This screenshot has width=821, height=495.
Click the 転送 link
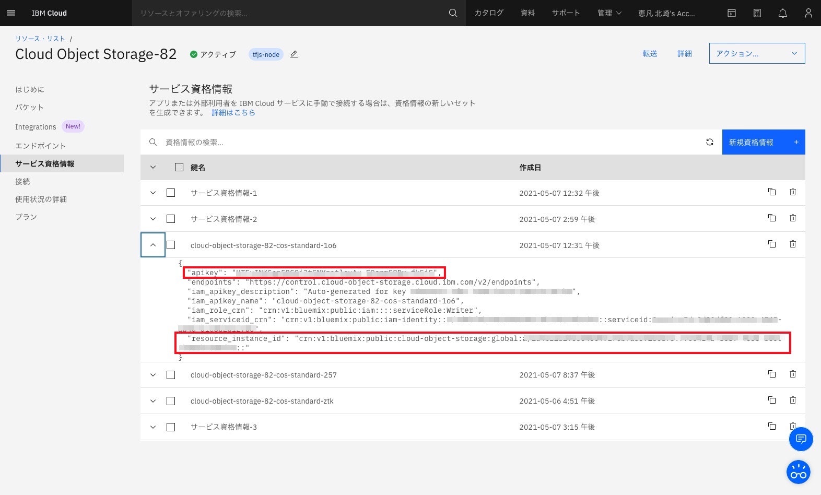(x=650, y=53)
